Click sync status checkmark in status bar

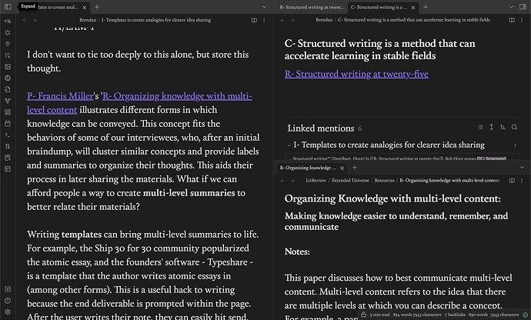click(x=526, y=315)
